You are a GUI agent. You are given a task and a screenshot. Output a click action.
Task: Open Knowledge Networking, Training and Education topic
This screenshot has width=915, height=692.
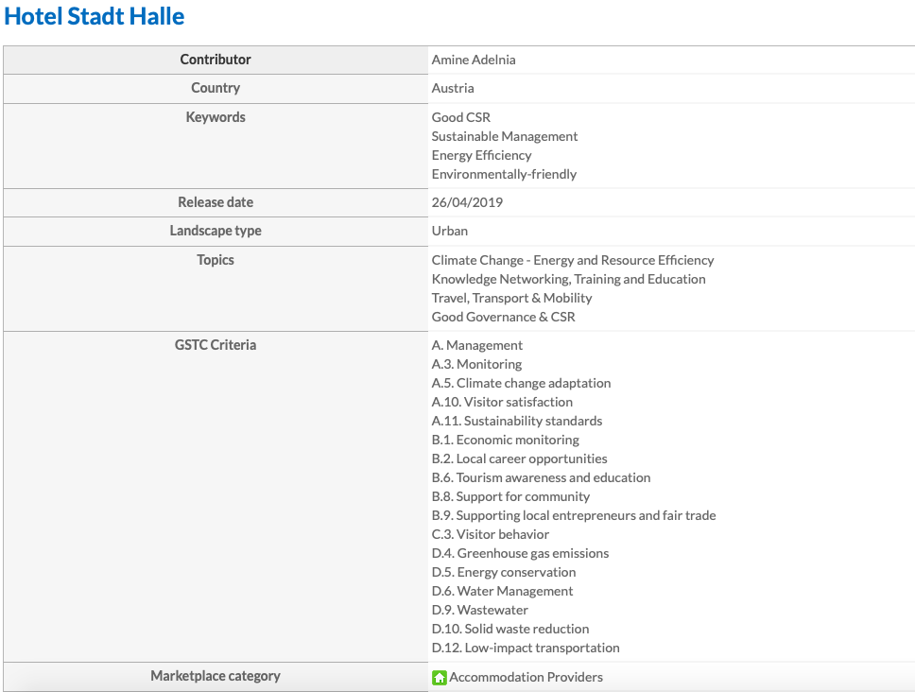coord(568,279)
